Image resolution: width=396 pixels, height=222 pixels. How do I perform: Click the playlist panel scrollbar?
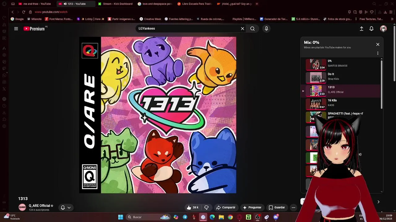(x=381, y=84)
